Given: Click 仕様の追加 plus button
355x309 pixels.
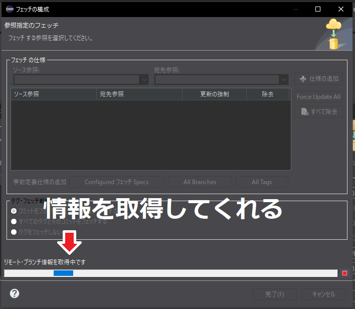Looking at the screenshot, I should coord(319,79).
